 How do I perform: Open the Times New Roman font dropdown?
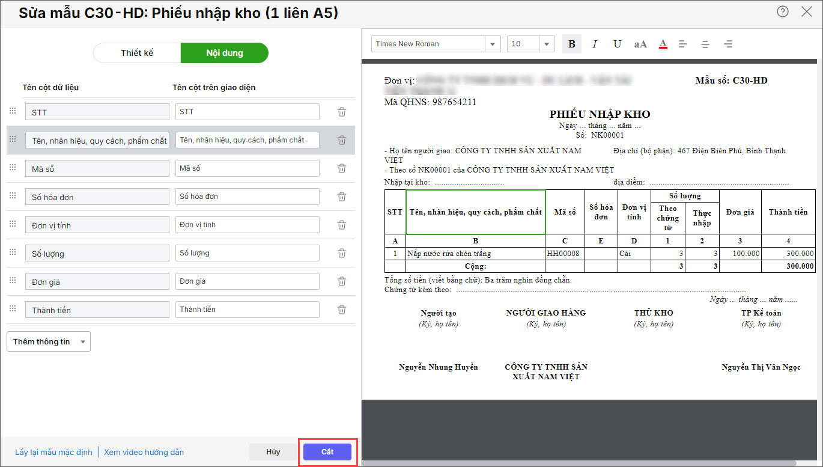coord(493,44)
